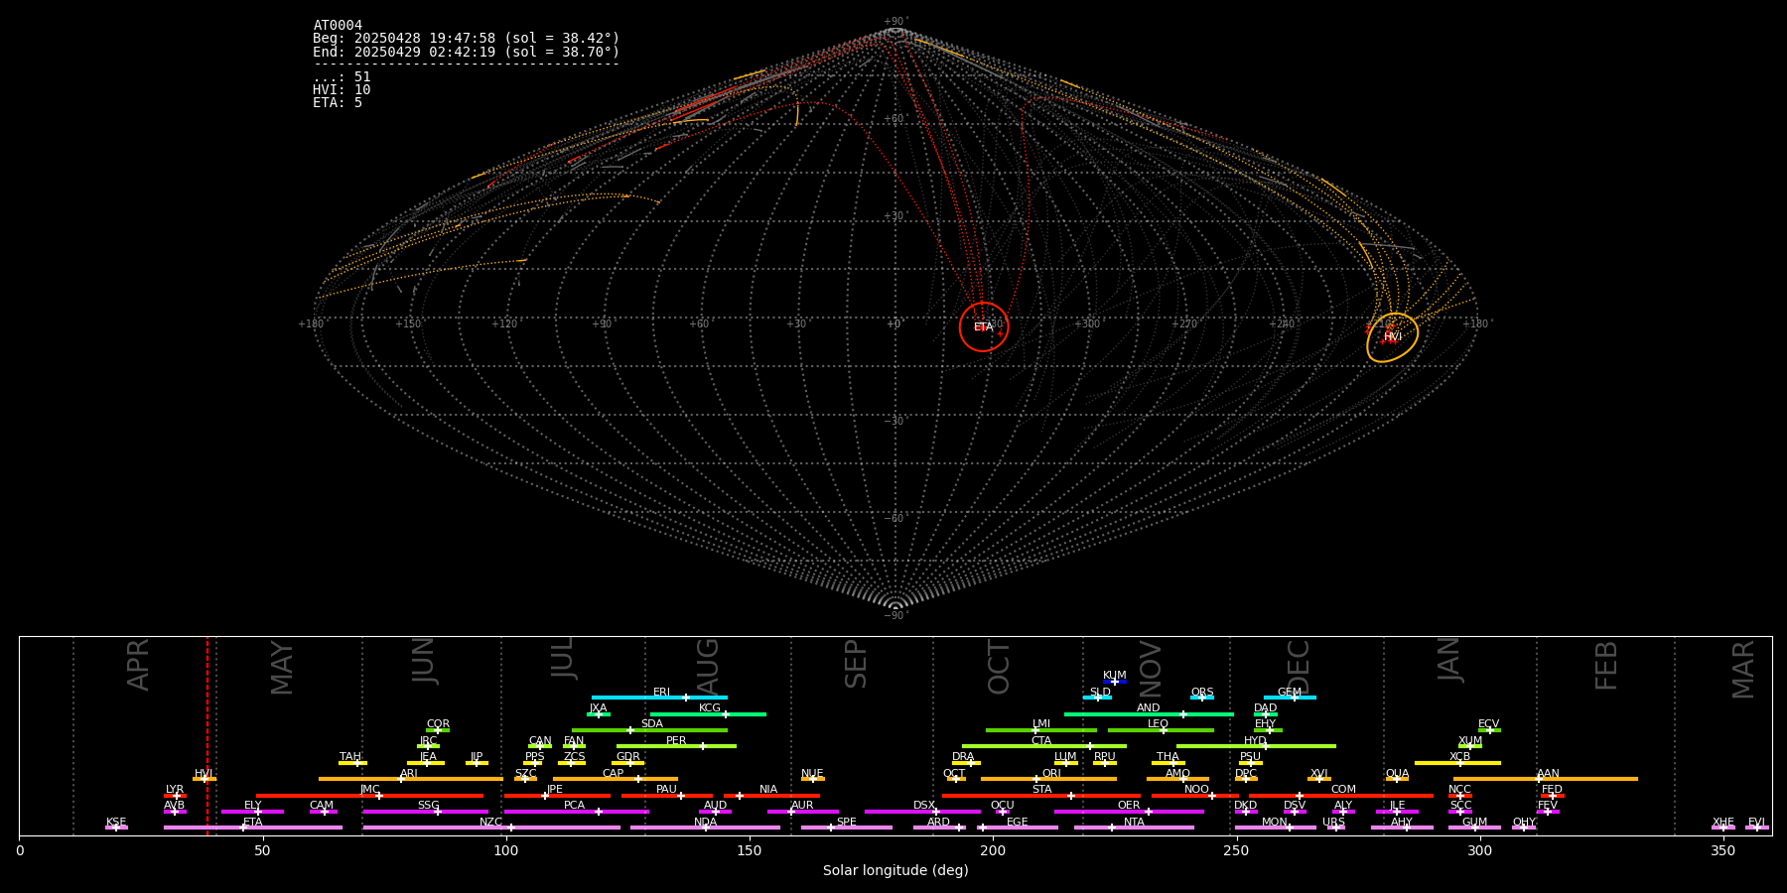
Task: Click the NZC shower label
Action: point(490,823)
